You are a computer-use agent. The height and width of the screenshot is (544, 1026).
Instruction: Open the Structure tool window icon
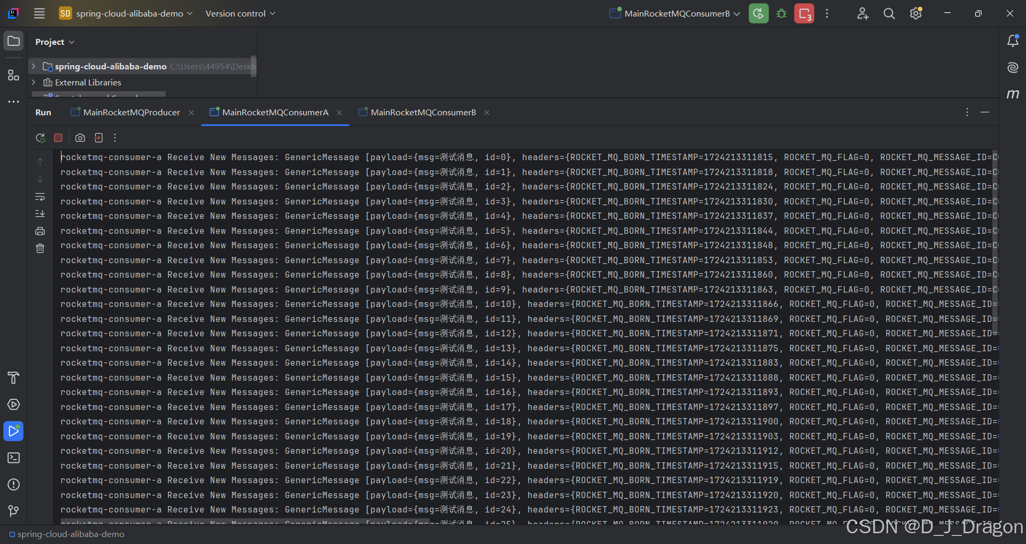click(13, 75)
